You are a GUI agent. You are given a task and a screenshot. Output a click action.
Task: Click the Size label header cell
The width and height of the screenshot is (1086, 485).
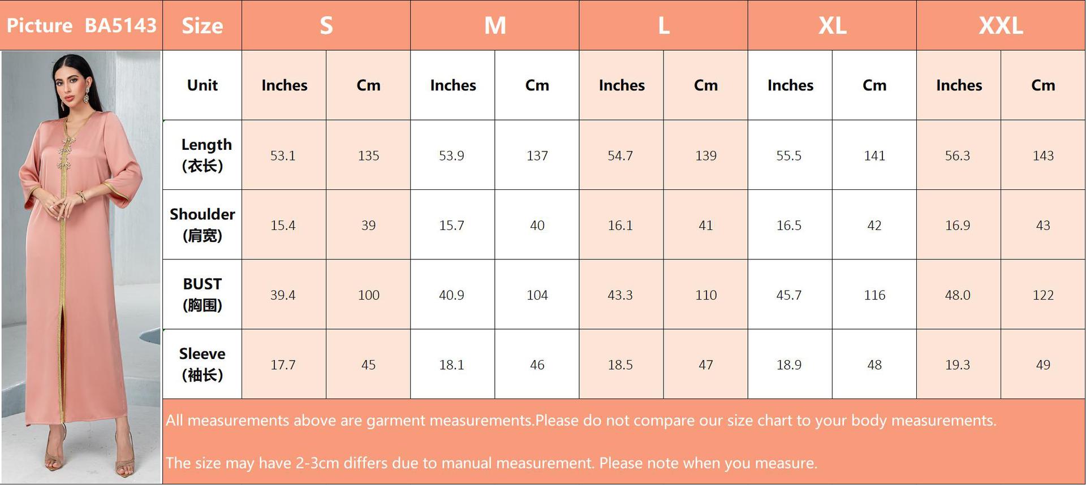pyautogui.click(x=202, y=25)
